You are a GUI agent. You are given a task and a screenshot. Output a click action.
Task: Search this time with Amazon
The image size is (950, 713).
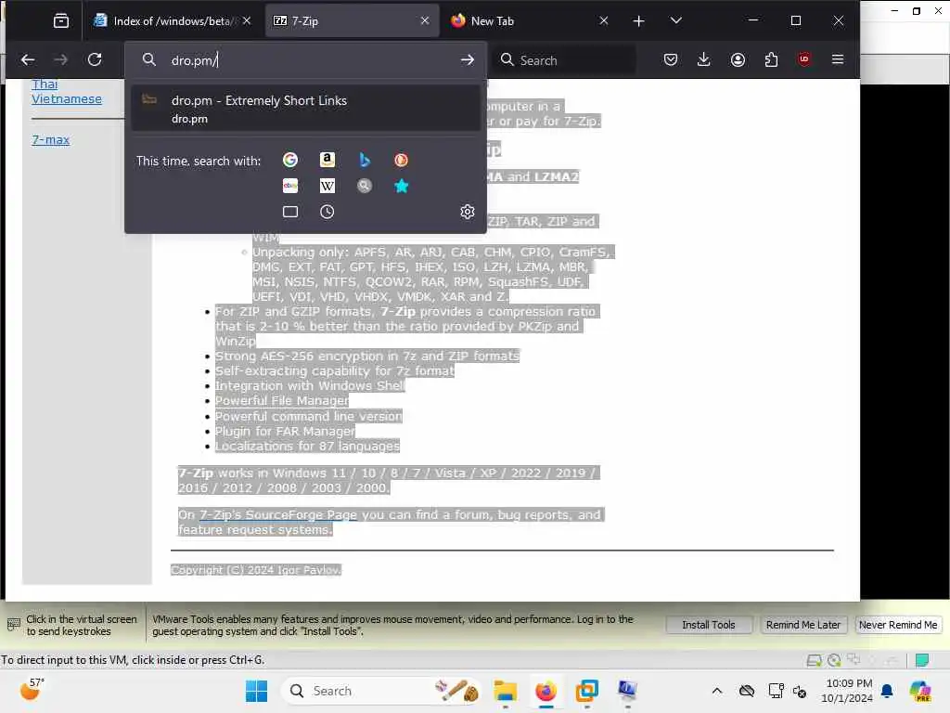tap(327, 160)
